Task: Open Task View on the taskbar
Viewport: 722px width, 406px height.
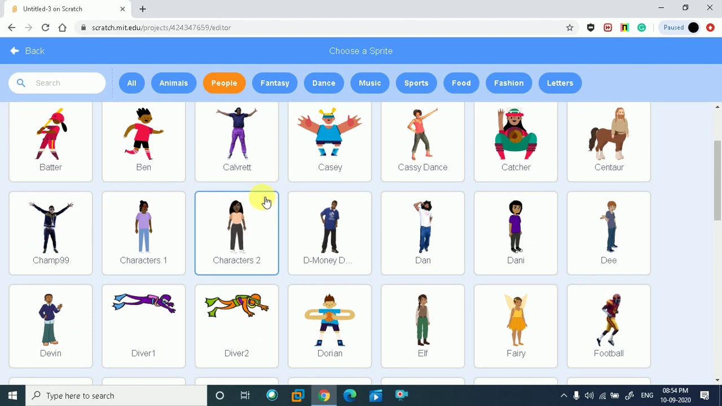Action: 245,395
